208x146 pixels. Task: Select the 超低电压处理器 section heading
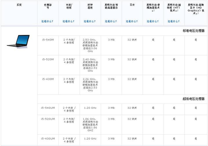point(194,99)
